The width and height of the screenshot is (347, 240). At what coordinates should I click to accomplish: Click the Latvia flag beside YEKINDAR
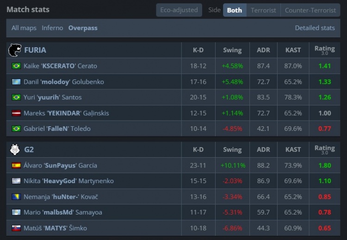pyautogui.click(x=16, y=113)
